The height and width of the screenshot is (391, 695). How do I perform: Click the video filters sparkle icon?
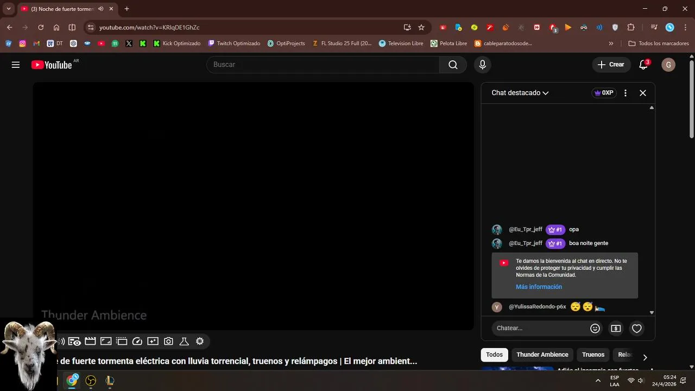point(153,341)
